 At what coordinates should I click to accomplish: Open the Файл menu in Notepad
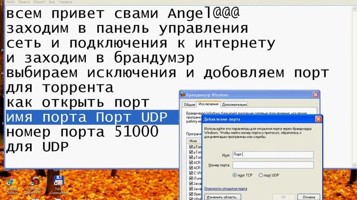click(11, 2)
